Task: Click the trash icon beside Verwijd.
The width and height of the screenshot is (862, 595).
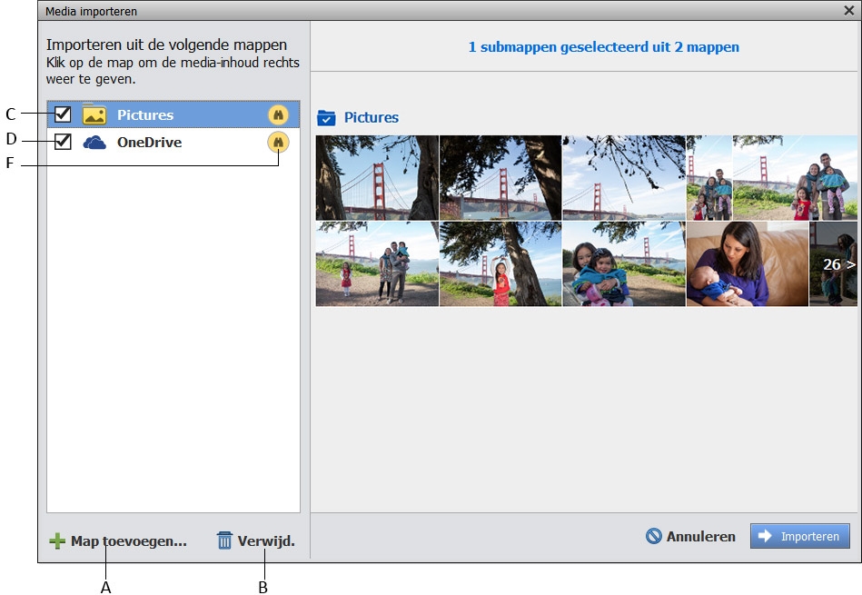Action: [223, 540]
